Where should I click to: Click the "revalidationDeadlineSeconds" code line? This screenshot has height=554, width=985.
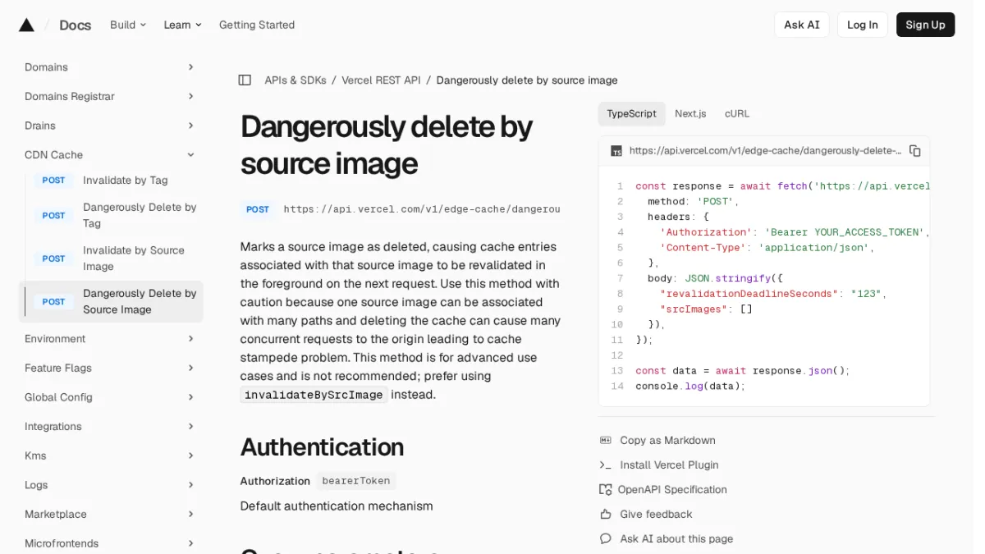(x=773, y=294)
